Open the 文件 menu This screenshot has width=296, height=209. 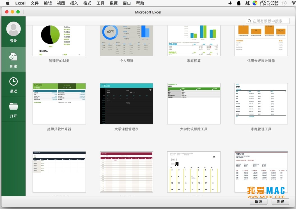tap(35, 3)
